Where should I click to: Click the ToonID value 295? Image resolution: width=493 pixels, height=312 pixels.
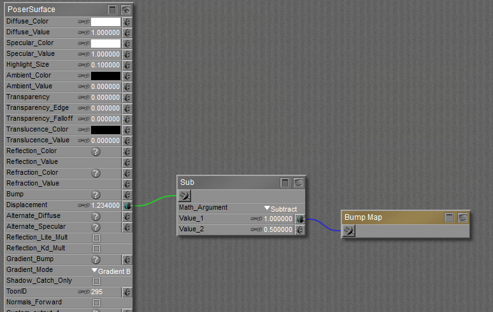[97, 292]
